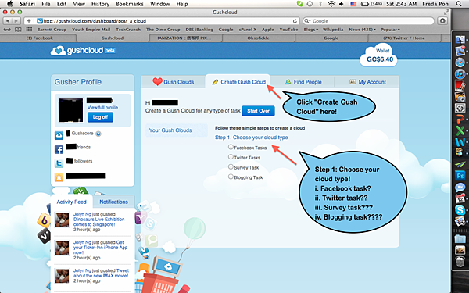Click the Wi-Fi status icon in menu bar
The width and height of the screenshot is (469, 293).
[331, 4]
